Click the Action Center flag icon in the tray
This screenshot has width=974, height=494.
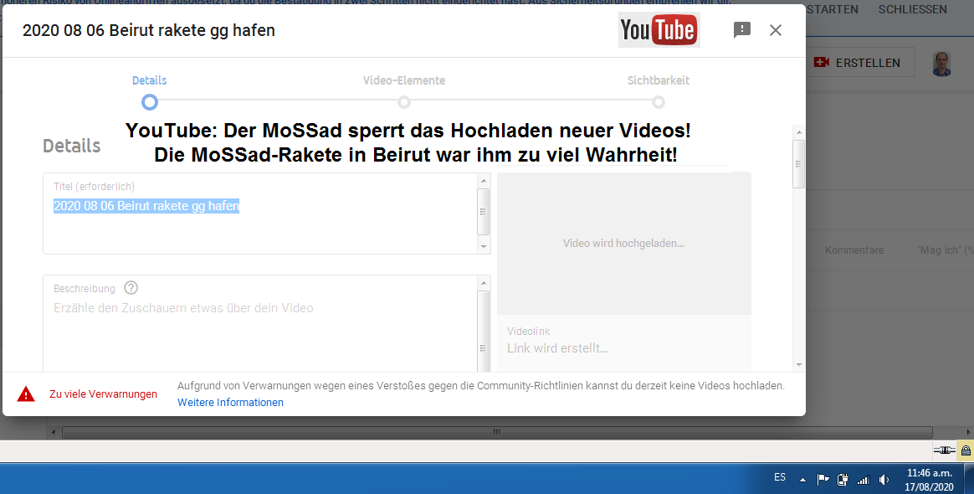click(x=823, y=478)
